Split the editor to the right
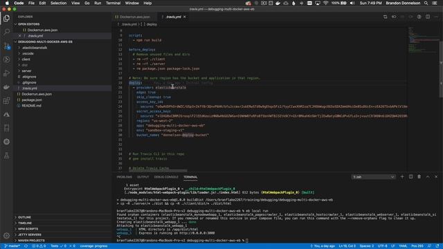The width and height of the screenshot is (443, 249). pyautogui.click(x=428, y=17)
